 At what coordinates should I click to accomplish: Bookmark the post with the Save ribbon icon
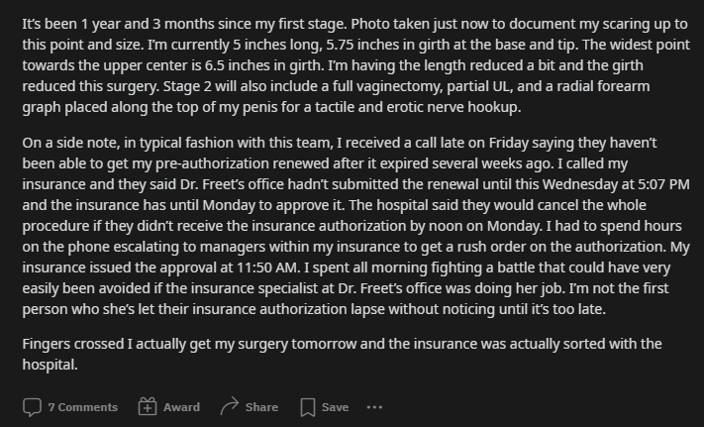tap(308, 407)
